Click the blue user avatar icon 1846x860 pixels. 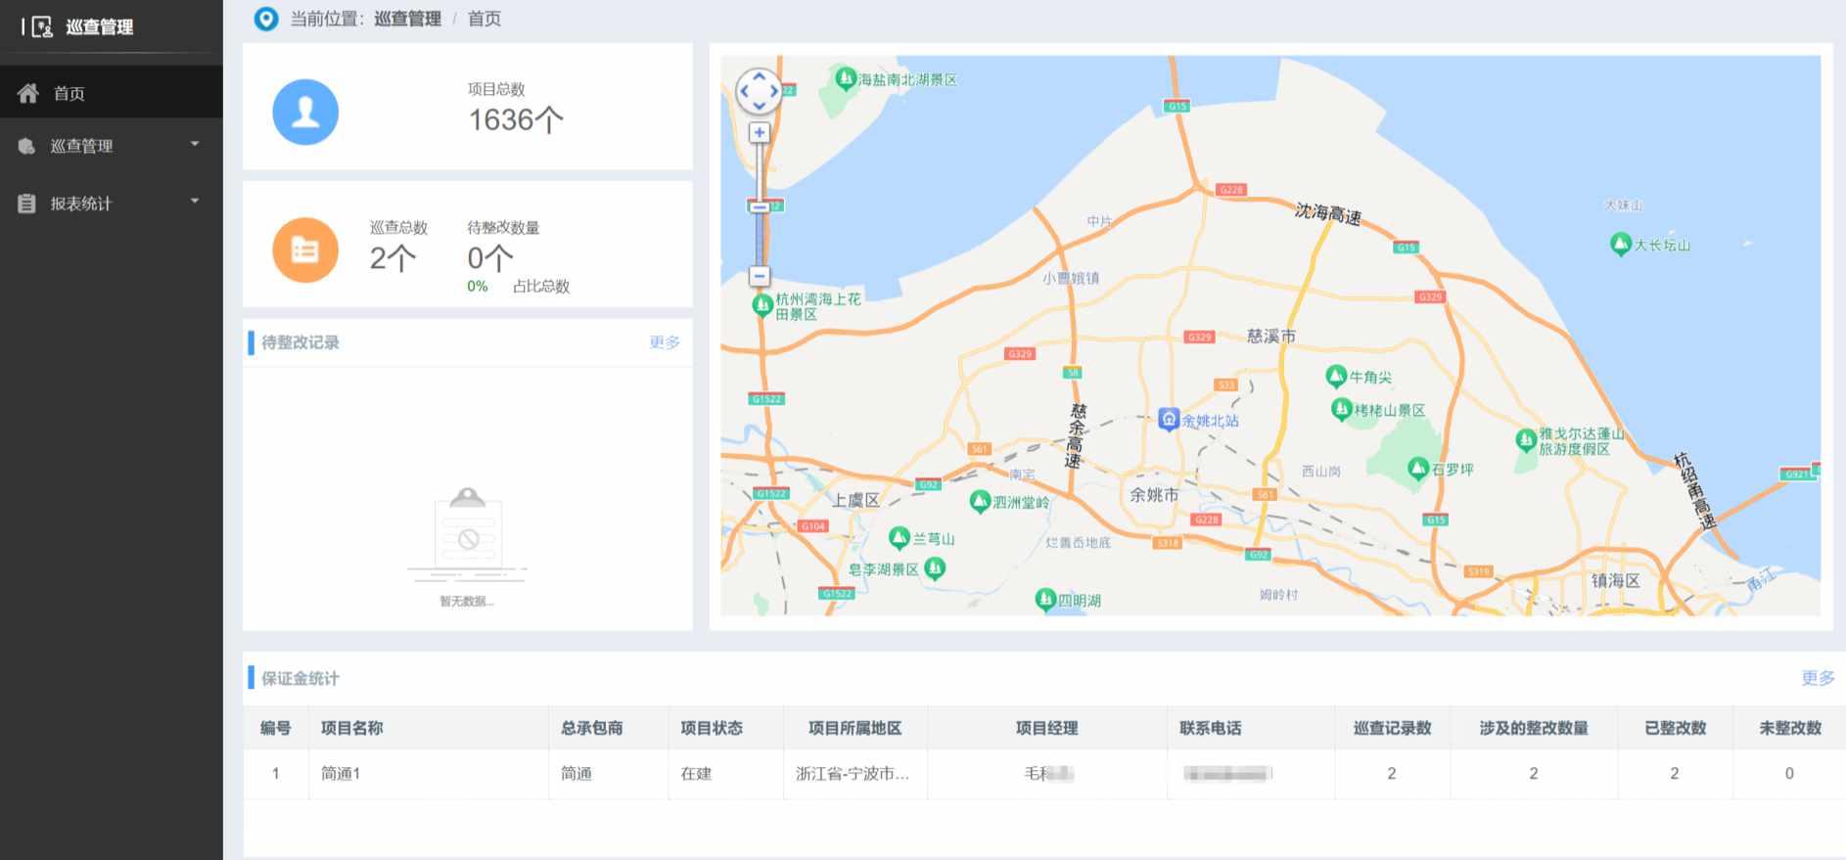(x=305, y=113)
